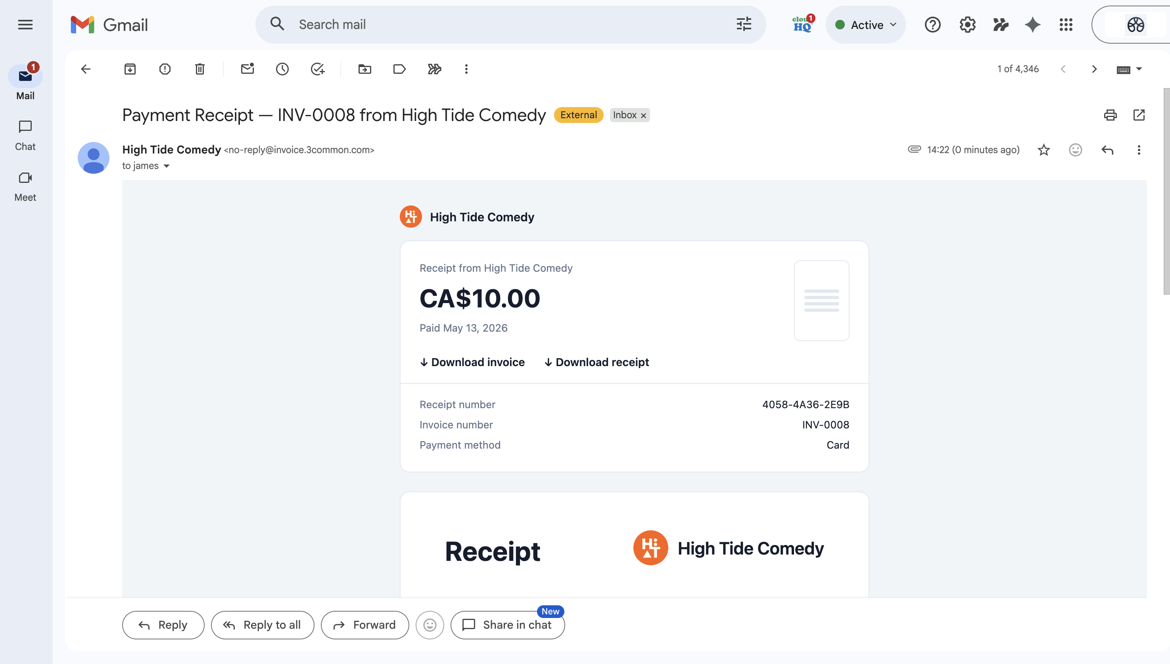The width and height of the screenshot is (1170, 664).
Task: Open message More options dots
Action: [x=1139, y=150]
